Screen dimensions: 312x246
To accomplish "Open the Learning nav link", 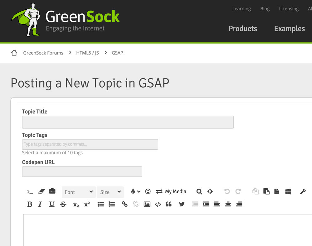I will coord(241,9).
